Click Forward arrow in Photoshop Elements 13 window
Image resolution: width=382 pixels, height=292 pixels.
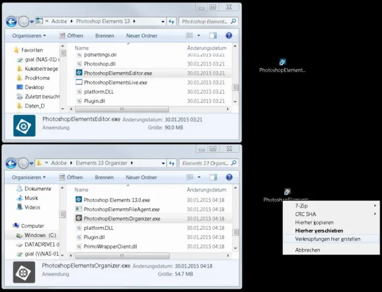tap(24, 21)
